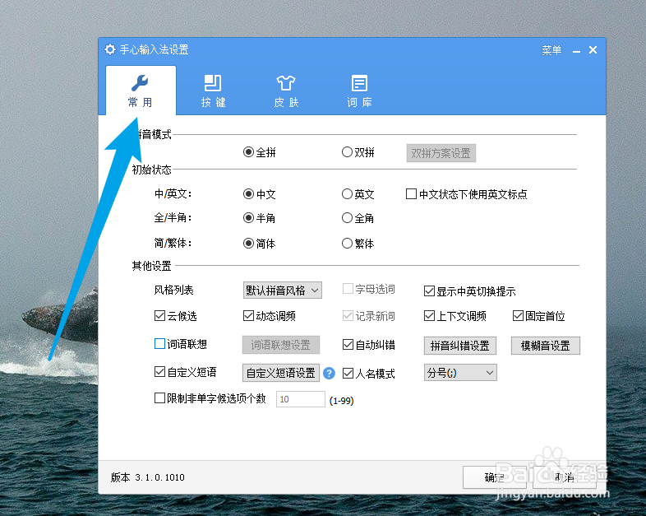This screenshot has height=516, width=646.
Task: Open the 菜单 menu in title bar
Action: tap(551, 50)
